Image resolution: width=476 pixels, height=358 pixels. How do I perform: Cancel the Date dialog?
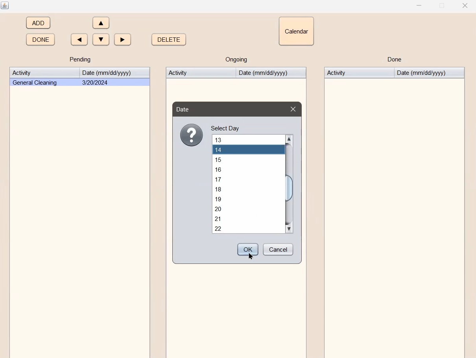tap(278, 249)
